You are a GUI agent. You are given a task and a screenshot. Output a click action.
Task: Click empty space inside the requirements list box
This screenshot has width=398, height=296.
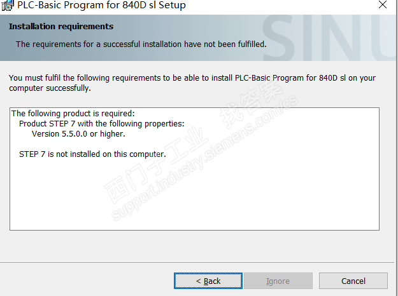(x=191, y=197)
